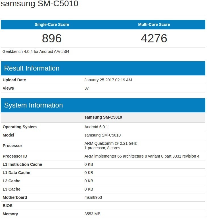Viewport: 207px width, 219px height.
Task: Click the Single-Core Score header
Action: pos(52,24)
